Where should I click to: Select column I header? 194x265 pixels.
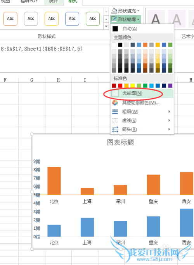[x=85, y=80]
